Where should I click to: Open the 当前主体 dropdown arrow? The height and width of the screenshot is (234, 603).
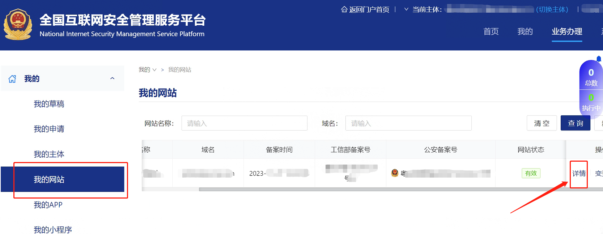tap(406, 9)
